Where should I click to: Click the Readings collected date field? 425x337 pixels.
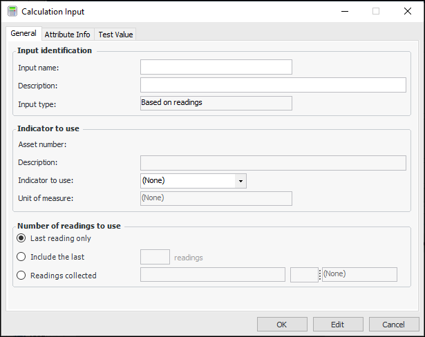212,275
